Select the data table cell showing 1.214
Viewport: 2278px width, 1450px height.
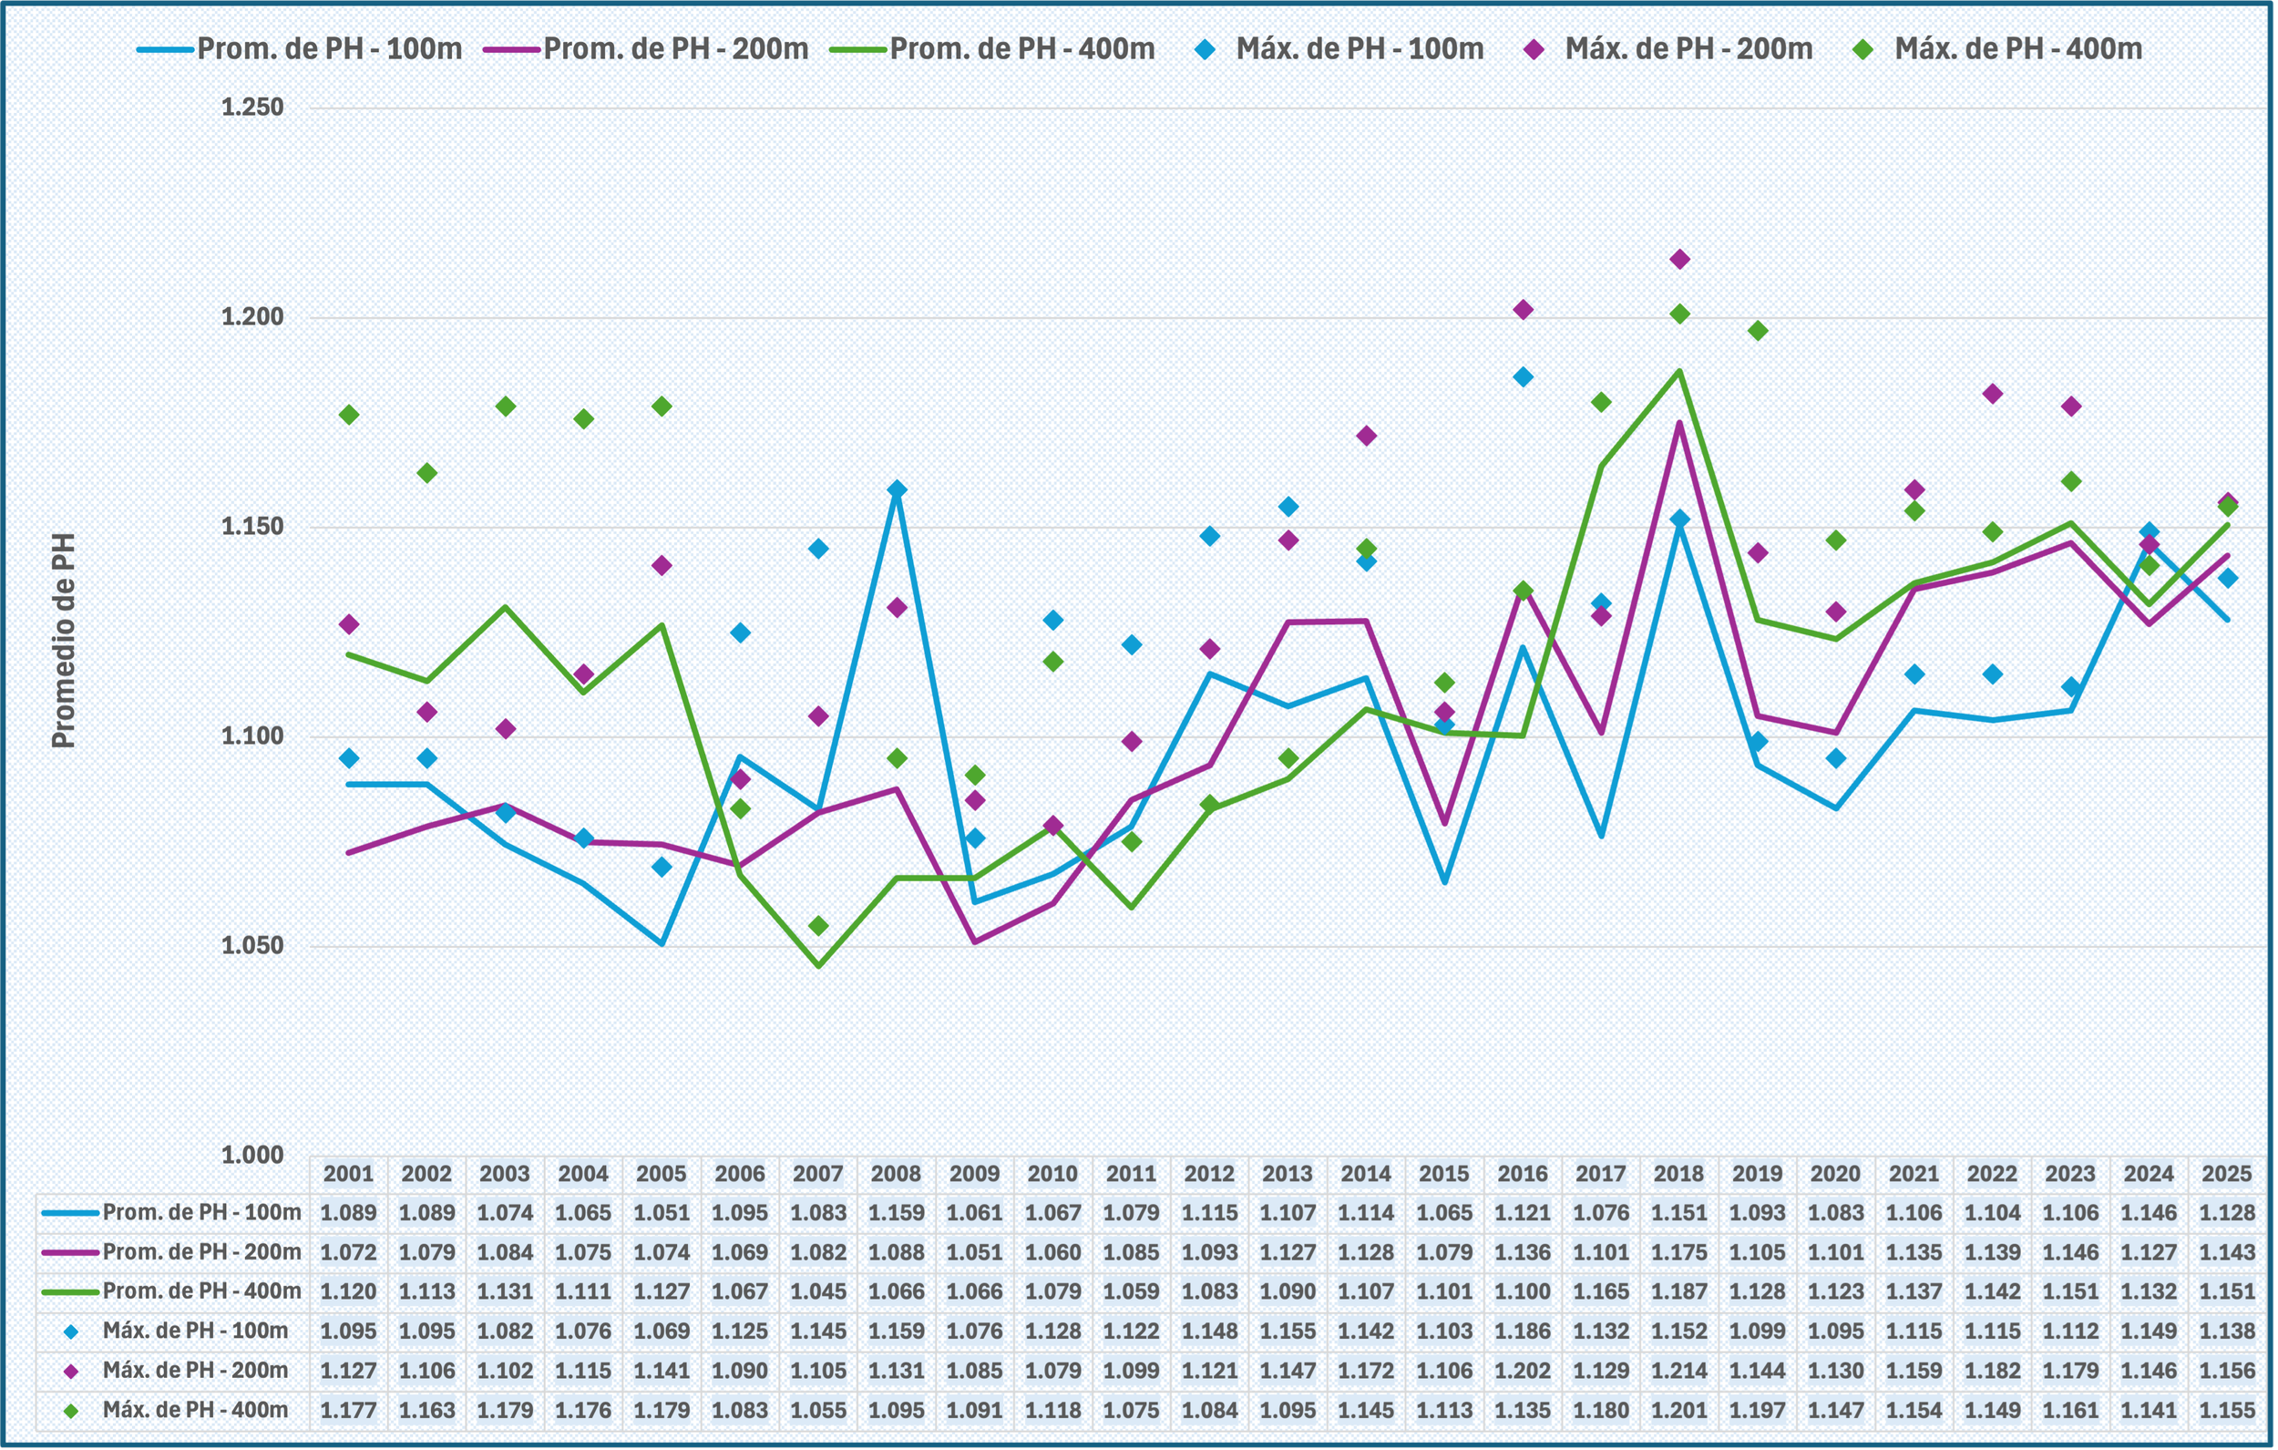(1679, 1371)
